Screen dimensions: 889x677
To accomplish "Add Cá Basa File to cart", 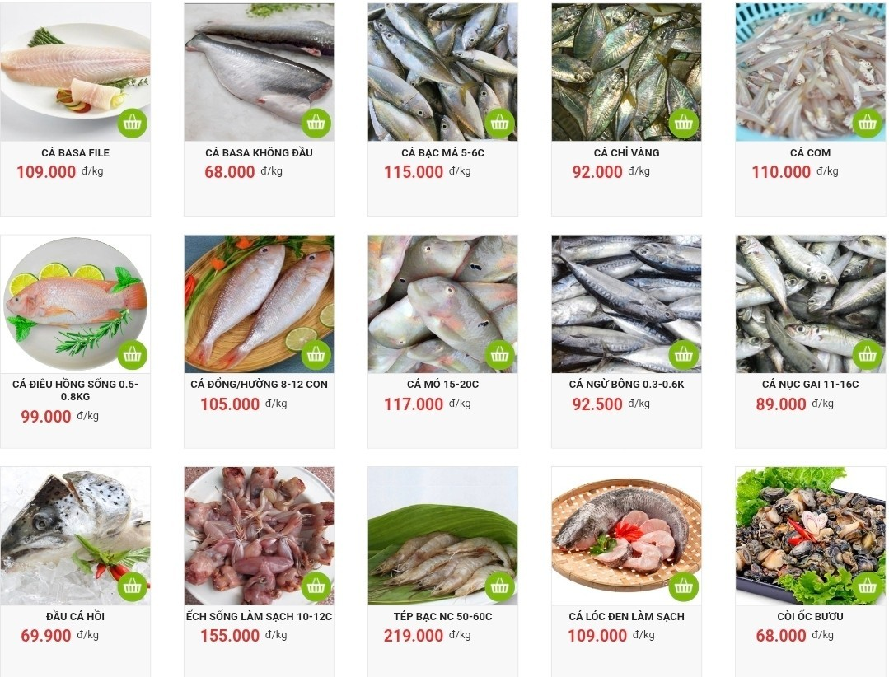I will [132, 123].
